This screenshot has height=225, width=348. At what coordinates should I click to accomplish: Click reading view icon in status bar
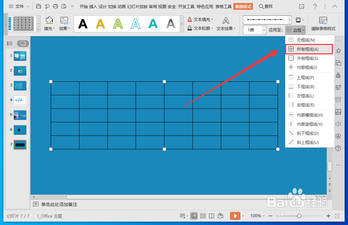[x=211, y=216]
